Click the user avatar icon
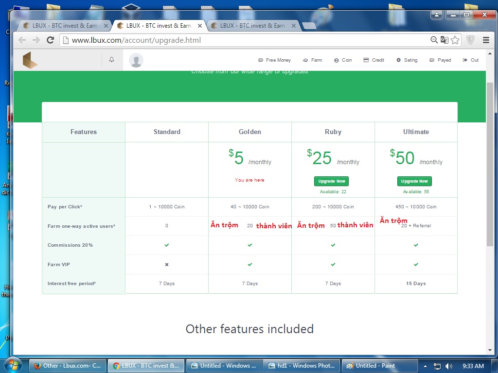 136,60
